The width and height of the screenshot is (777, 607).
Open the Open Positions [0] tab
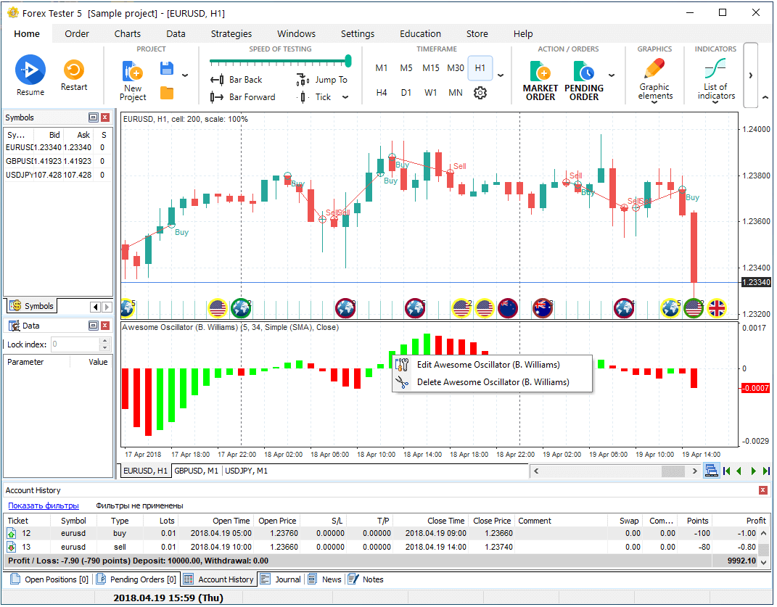click(49, 579)
